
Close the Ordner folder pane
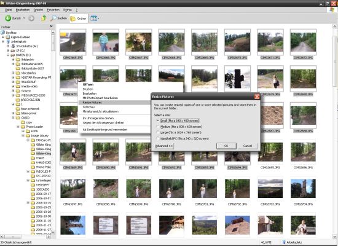51,26
